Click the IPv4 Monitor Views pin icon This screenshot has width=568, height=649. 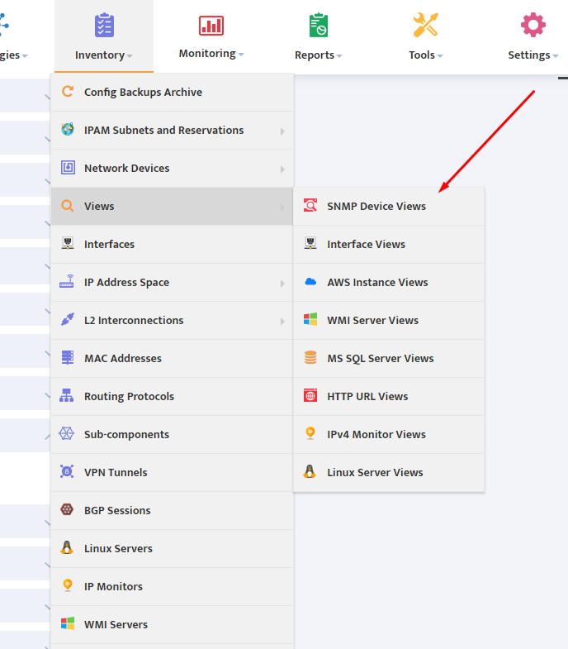point(310,433)
